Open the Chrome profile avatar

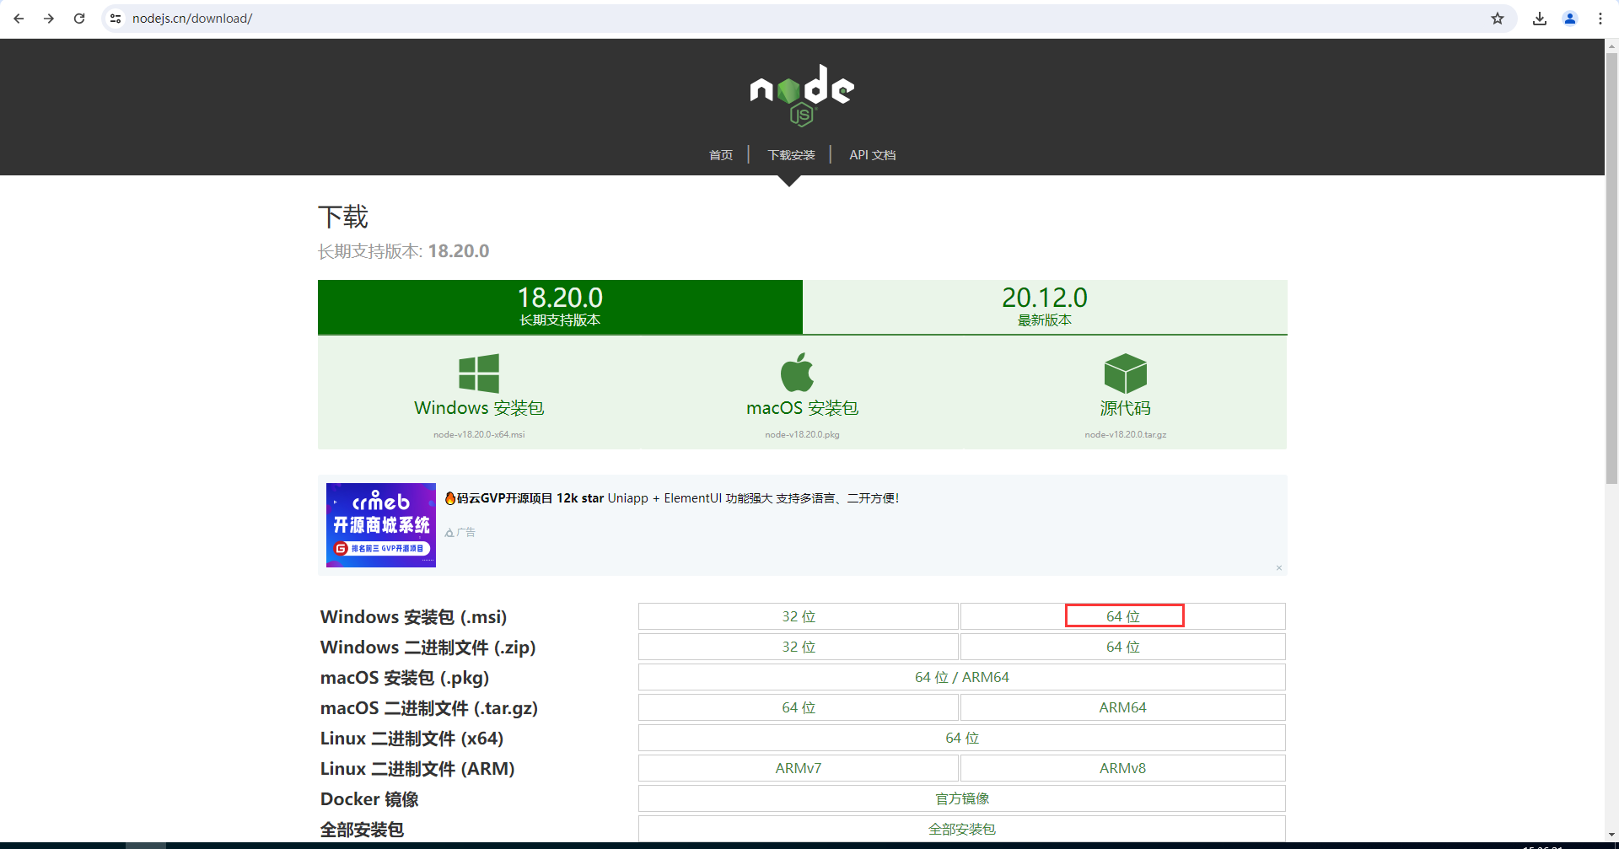(1569, 19)
